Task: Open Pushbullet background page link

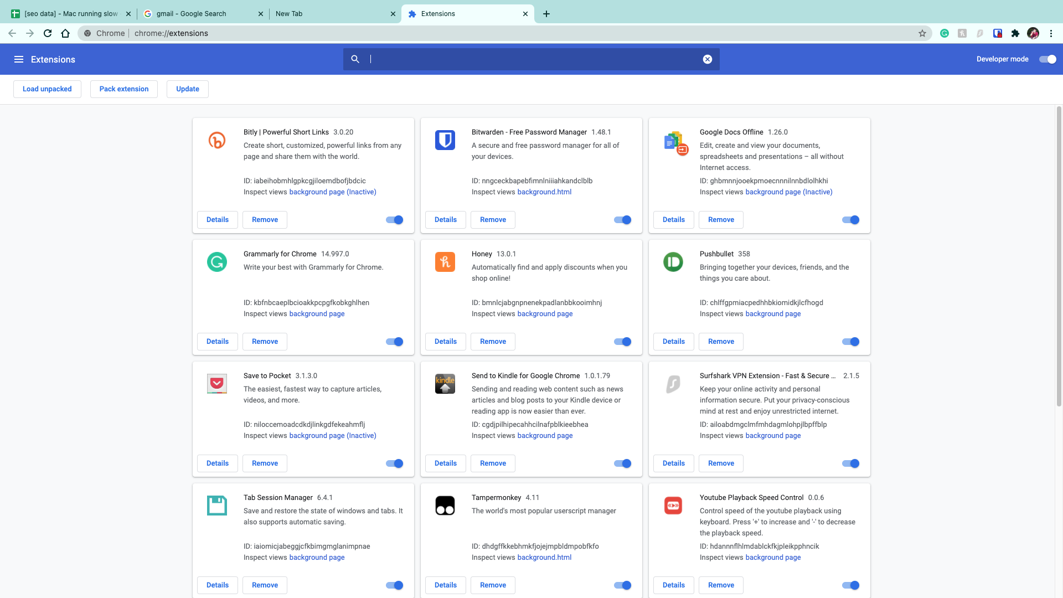Action: [x=773, y=314]
